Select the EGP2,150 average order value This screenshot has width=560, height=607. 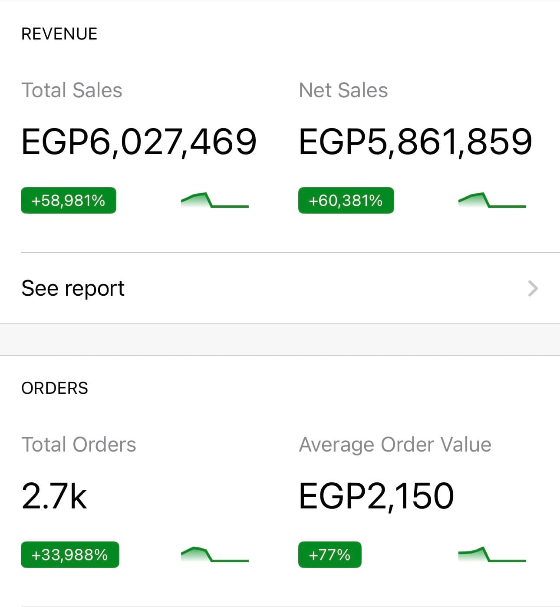[x=376, y=496]
